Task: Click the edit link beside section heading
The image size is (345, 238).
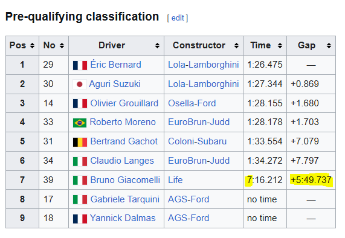Action: coord(178,18)
